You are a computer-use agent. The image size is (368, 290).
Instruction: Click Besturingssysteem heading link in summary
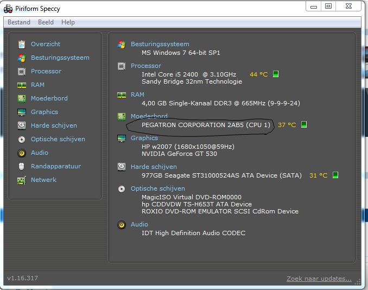160,44
